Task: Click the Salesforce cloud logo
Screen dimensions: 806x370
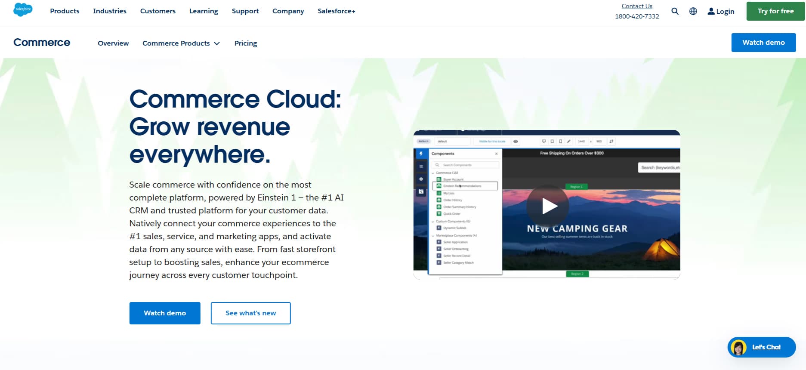Action: (23, 9)
